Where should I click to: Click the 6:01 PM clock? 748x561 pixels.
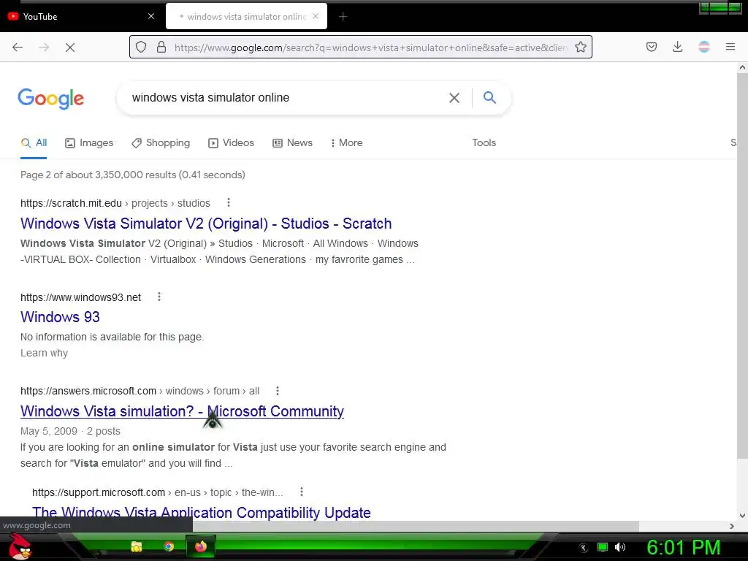[x=683, y=547]
